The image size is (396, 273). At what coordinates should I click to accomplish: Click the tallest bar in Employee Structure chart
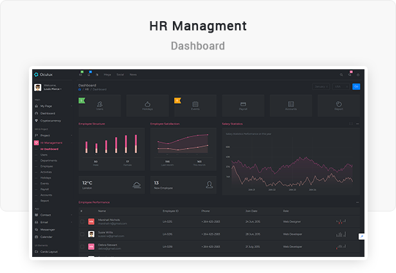[136, 144]
